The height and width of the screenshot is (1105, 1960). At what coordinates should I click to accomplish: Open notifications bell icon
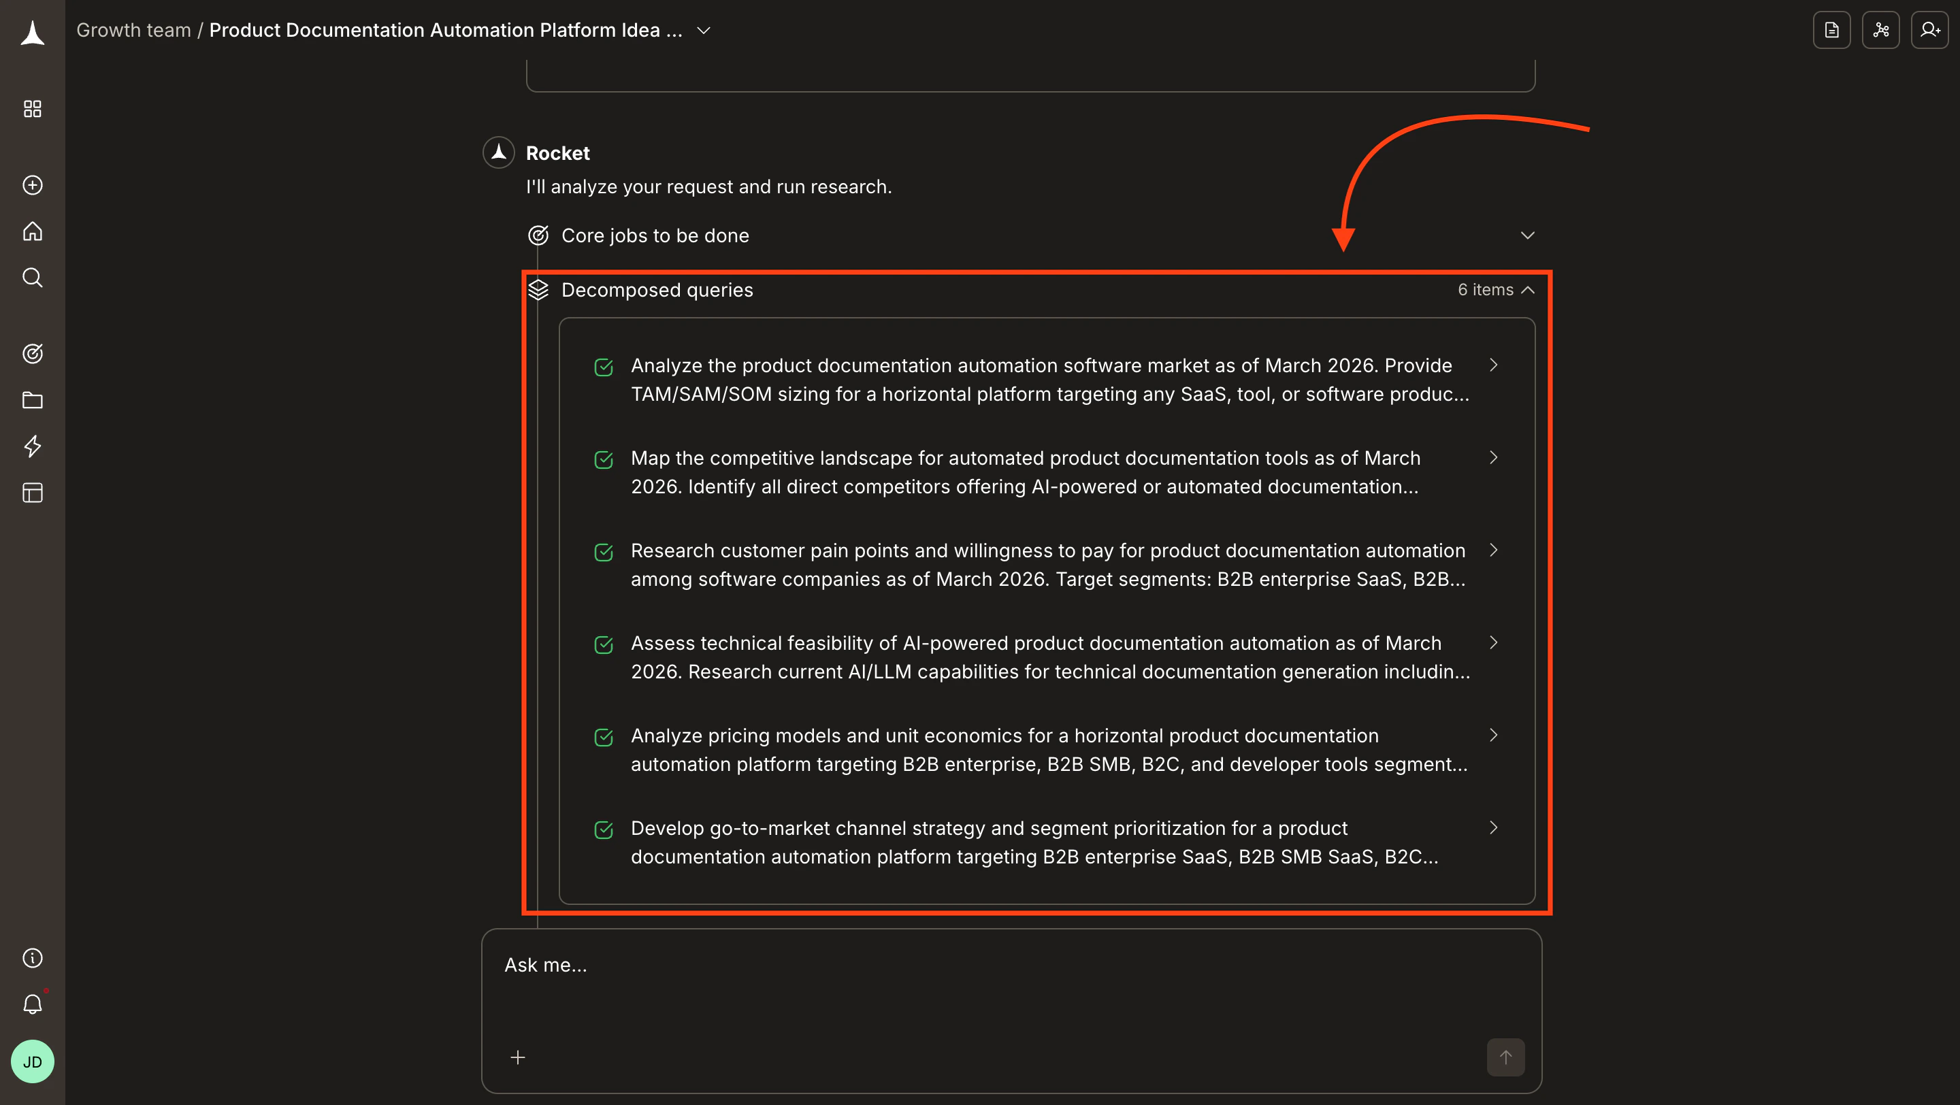pyautogui.click(x=32, y=1004)
